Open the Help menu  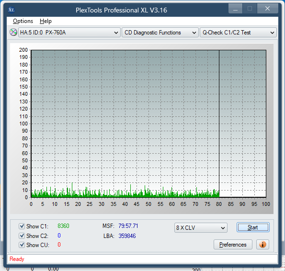point(46,21)
